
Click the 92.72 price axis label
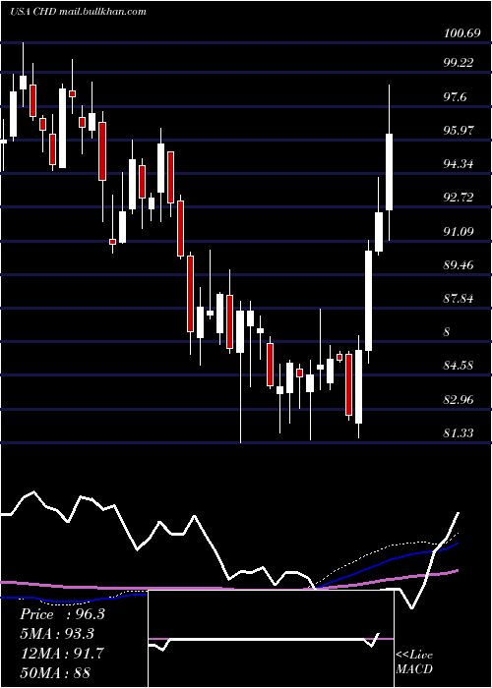pyautogui.click(x=459, y=198)
